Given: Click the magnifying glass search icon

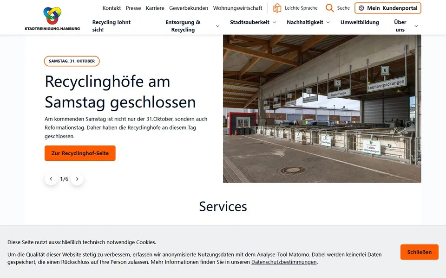Looking at the screenshot, I should (330, 8).
